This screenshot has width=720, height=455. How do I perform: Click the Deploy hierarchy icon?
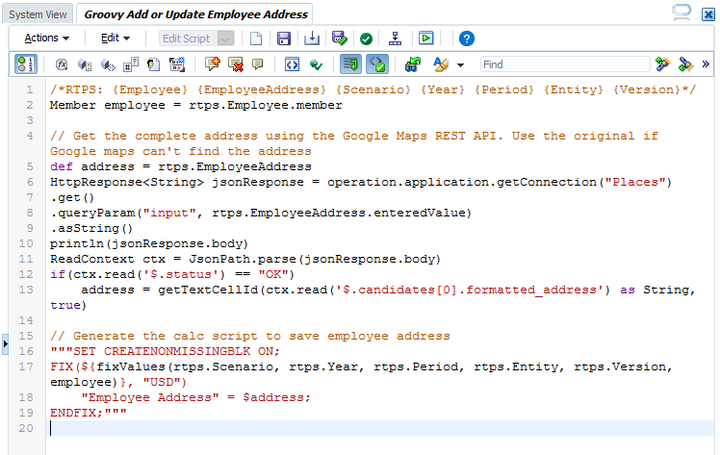click(396, 38)
